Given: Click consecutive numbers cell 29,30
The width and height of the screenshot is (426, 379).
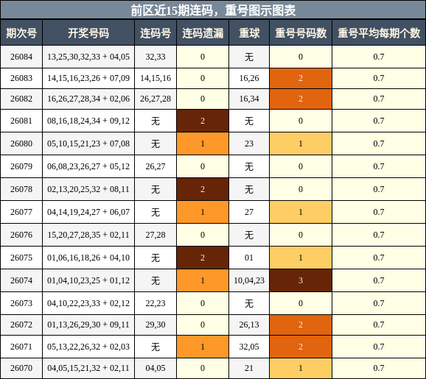Looking at the screenshot, I should [x=156, y=325].
